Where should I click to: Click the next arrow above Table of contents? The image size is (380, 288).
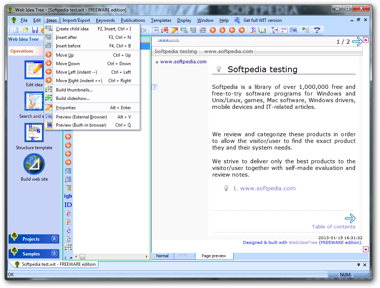[350, 218]
